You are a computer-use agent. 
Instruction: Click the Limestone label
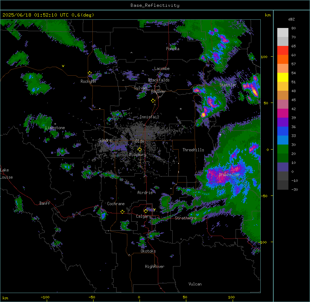point(55,128)
